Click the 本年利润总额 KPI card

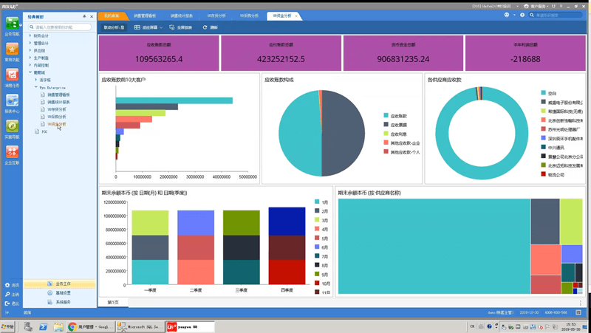(525, 53)
